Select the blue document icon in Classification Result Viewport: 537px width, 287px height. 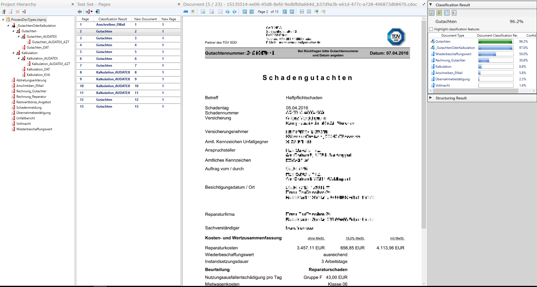(x=447, y=13)
